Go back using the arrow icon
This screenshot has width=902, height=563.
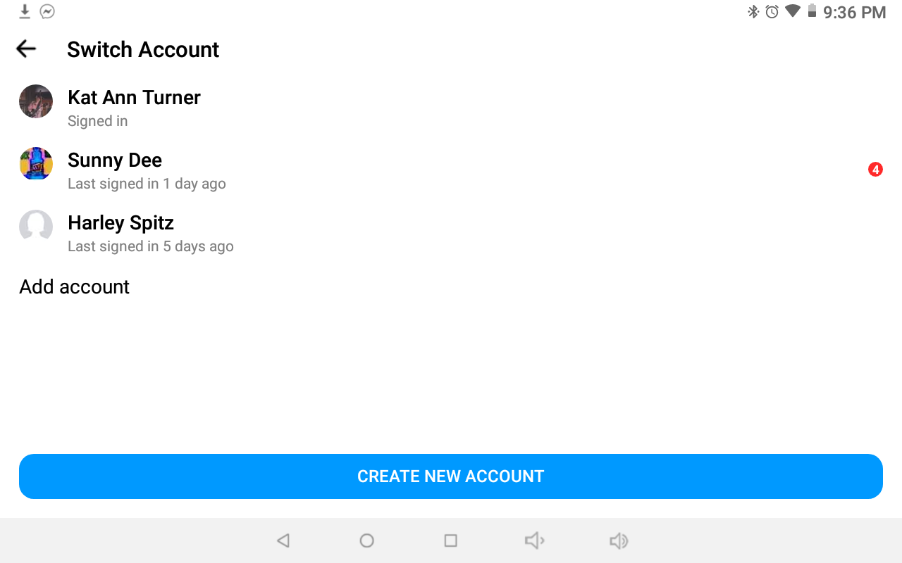click(x=26, y=49)
